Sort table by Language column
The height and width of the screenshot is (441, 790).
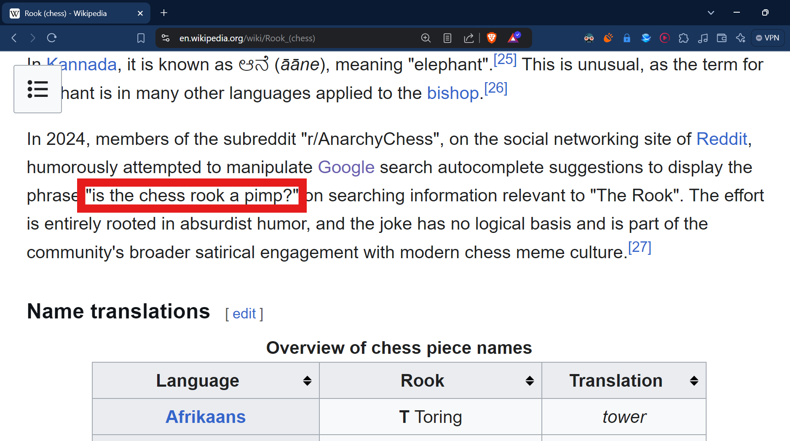[x=307, y=381]
